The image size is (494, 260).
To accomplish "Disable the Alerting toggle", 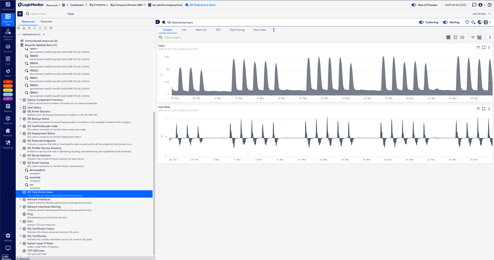I will [x=445, y=22].
